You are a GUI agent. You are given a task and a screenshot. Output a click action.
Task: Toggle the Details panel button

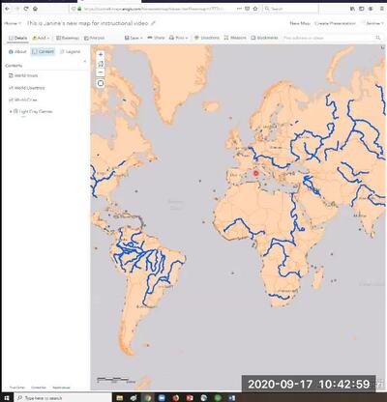17,38
